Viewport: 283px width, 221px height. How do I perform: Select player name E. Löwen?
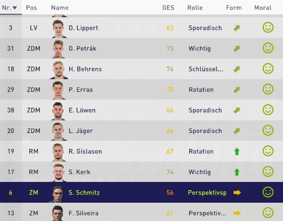82,110
